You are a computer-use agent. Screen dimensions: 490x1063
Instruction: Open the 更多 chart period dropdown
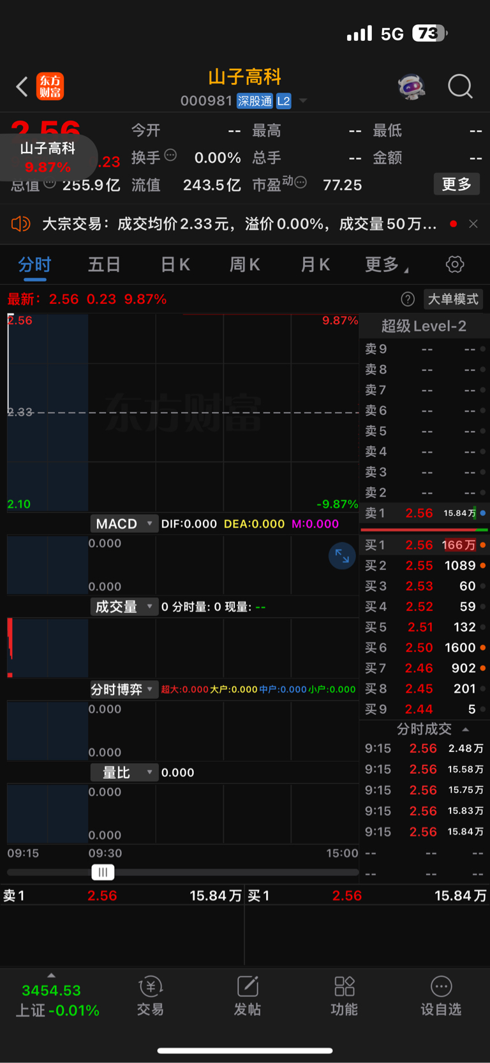point(386,264)
